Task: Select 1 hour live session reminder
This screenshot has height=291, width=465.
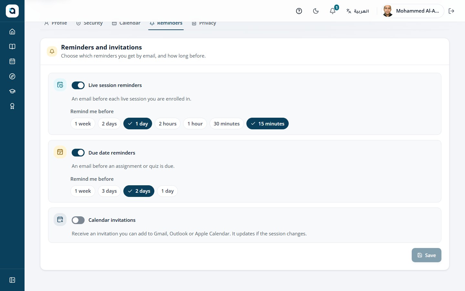Action: click(x=195, y=124)
